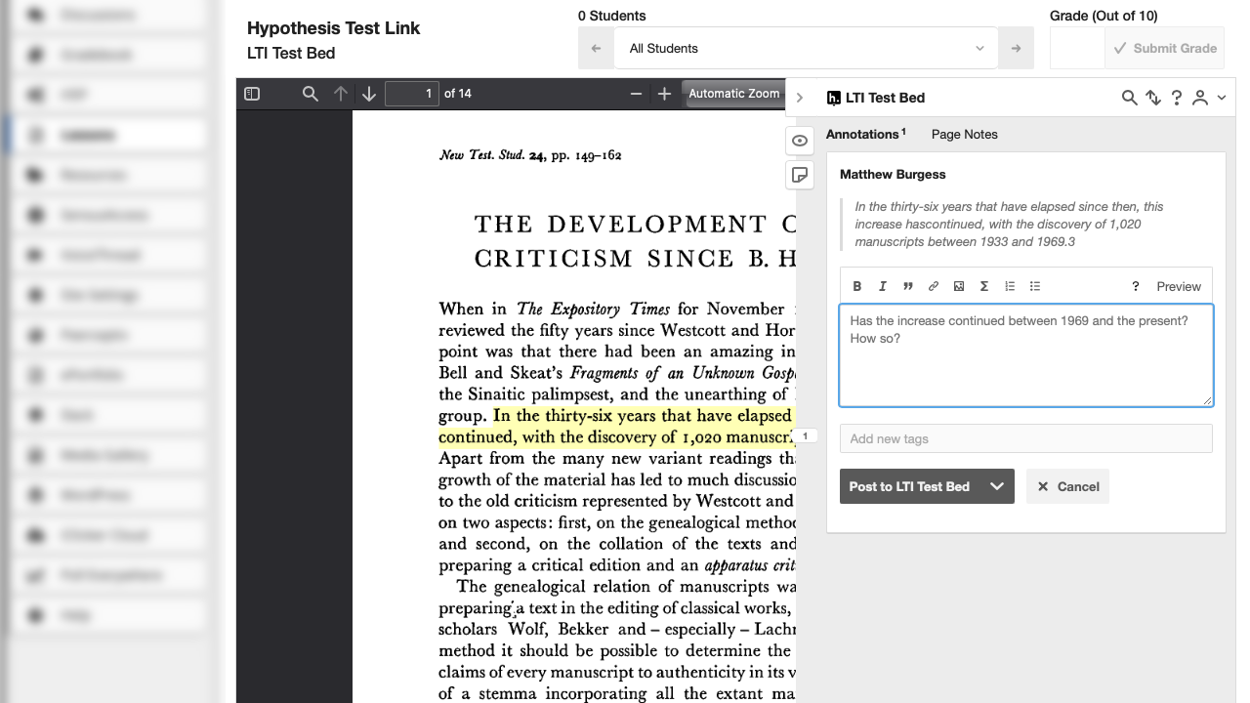This screenshot has width=1250, height=703.
Task: Click the grade input field
Action: point(1077,48)
